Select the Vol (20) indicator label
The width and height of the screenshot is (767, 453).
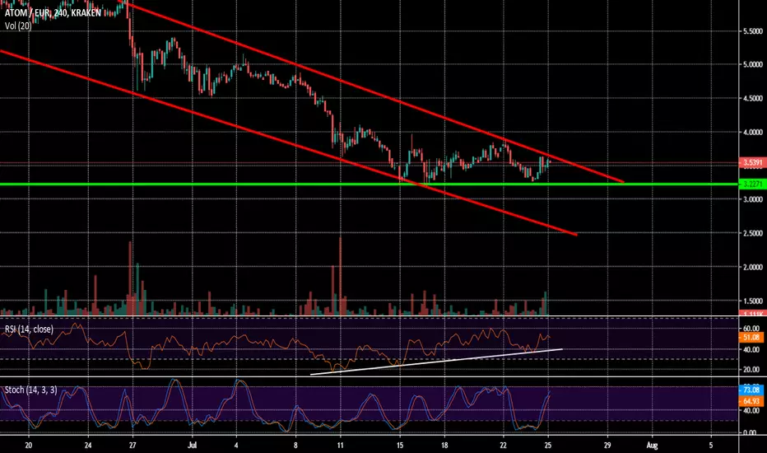[18, 26]
